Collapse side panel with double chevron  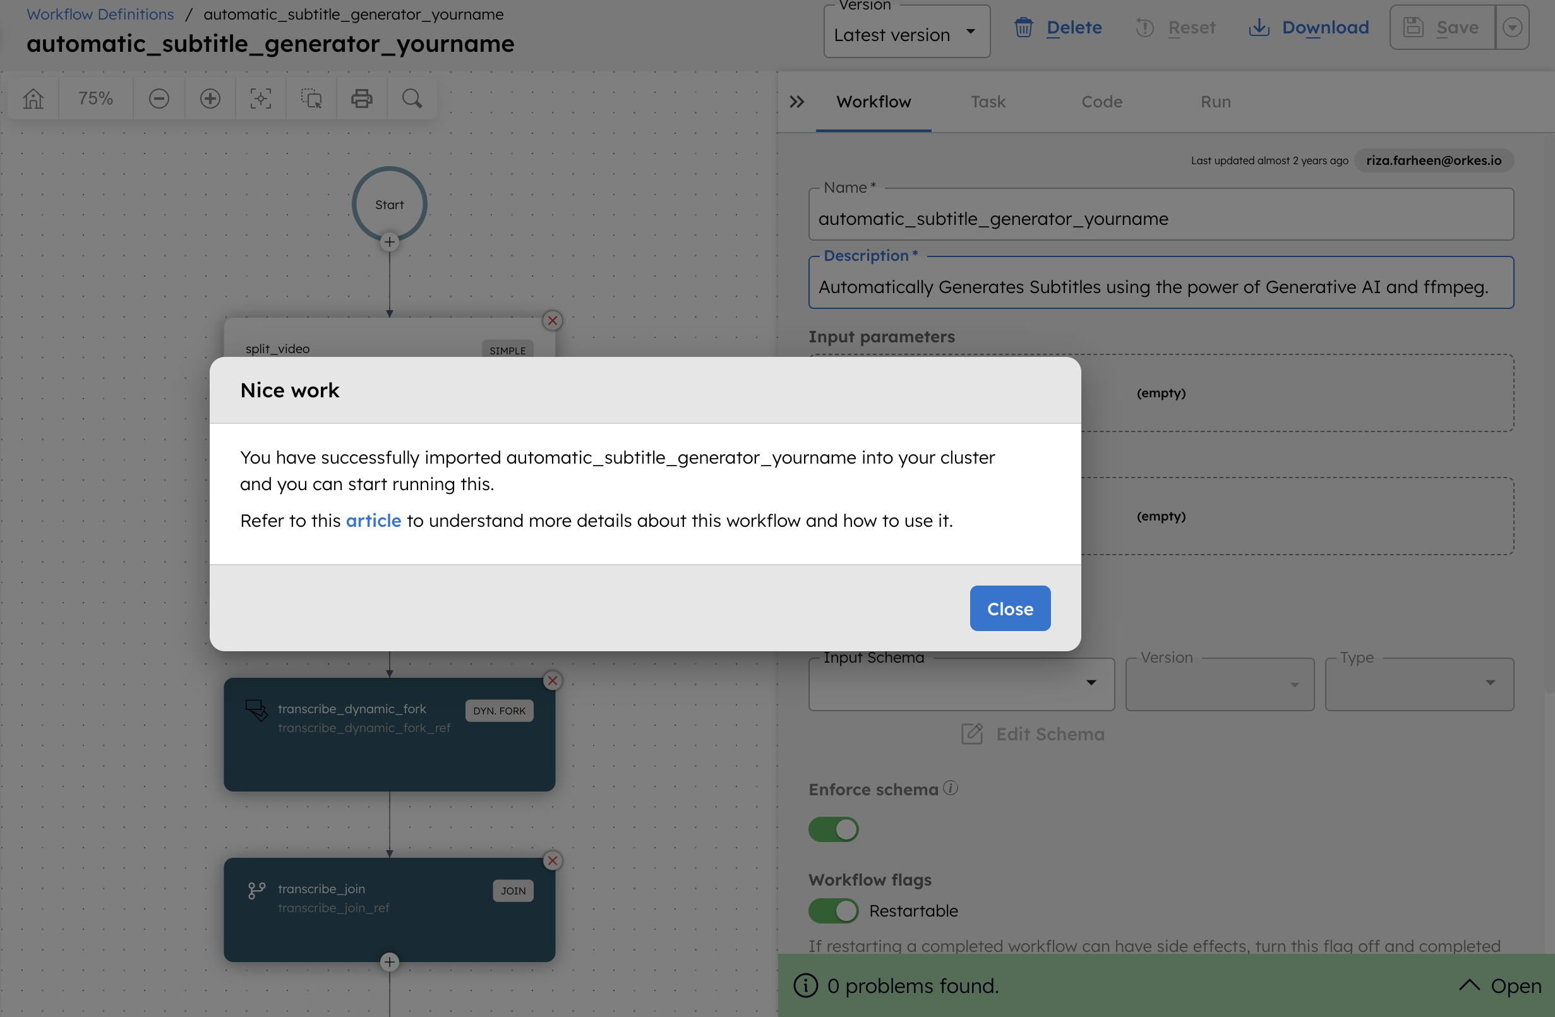point(796,102)
